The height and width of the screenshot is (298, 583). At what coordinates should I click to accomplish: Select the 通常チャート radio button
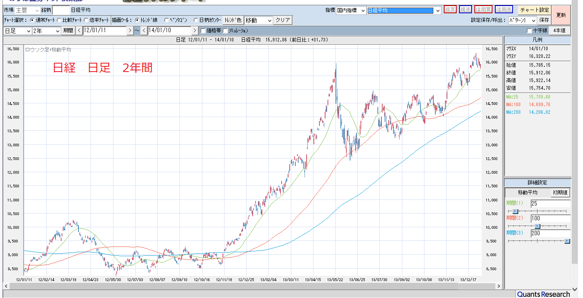(33, 20)
